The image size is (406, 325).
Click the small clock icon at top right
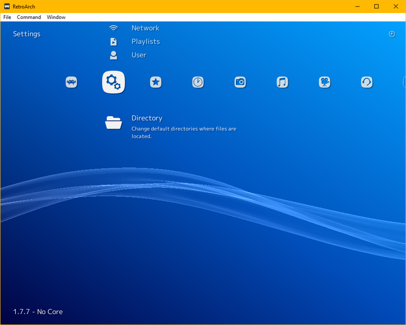392,34
